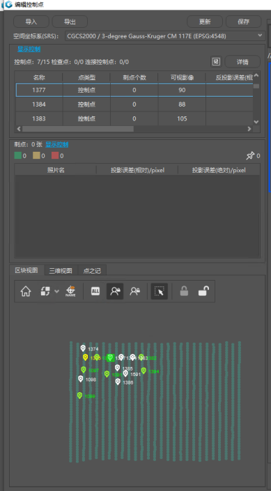
Task: Click the application logo in the title bar
Action: pos(9,4)
